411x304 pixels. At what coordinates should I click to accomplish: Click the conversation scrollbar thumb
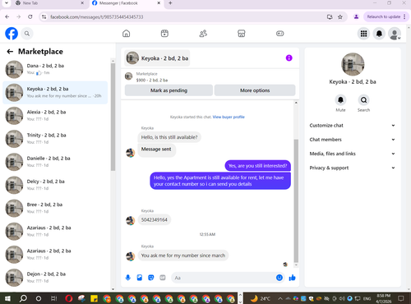296,200
